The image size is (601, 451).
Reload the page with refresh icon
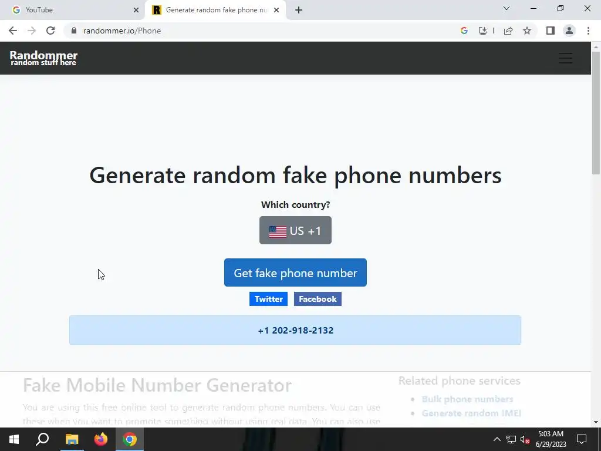tap(50, 31)
